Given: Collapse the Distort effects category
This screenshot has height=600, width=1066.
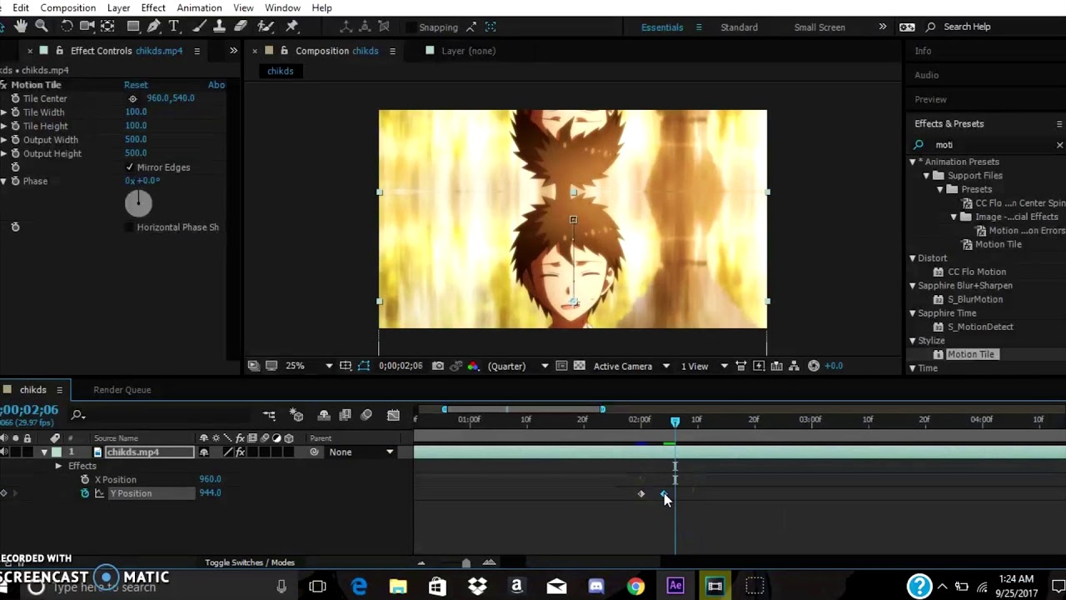Looking at the screenshot, I should (912, 258).
